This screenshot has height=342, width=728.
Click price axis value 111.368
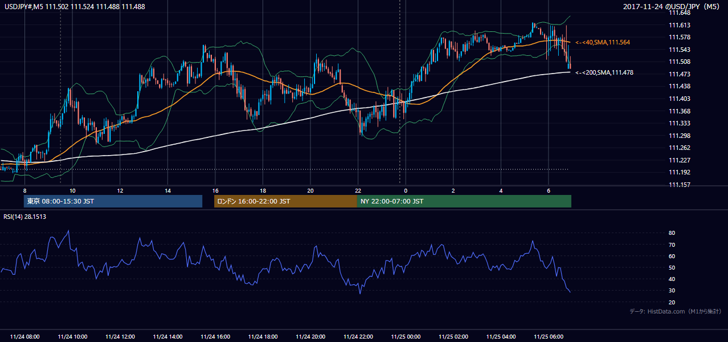(x=680, y=111)
